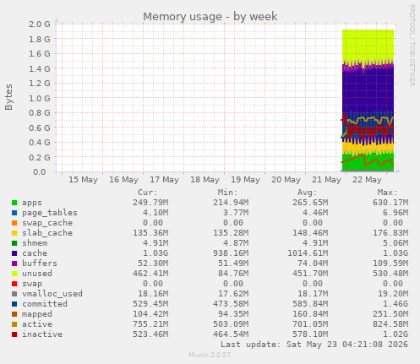Click the buffers purple legend swatch
Viewport: 420px width, 364px height.
coord(14,263)
